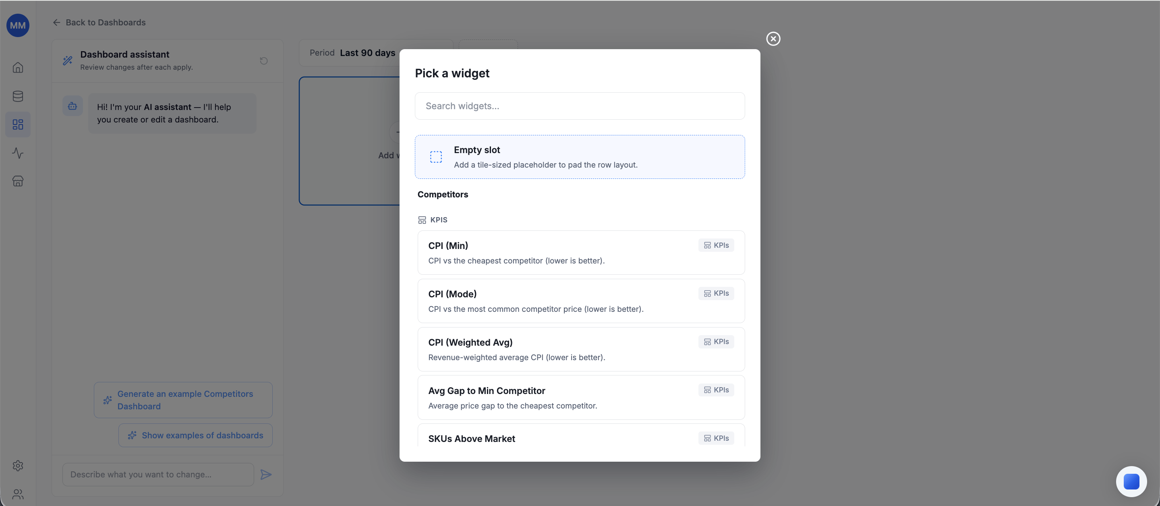The image size is (1160, 506).
Task: Choose the CPI (Weighted Avg) widget
Action: (581, 349)
